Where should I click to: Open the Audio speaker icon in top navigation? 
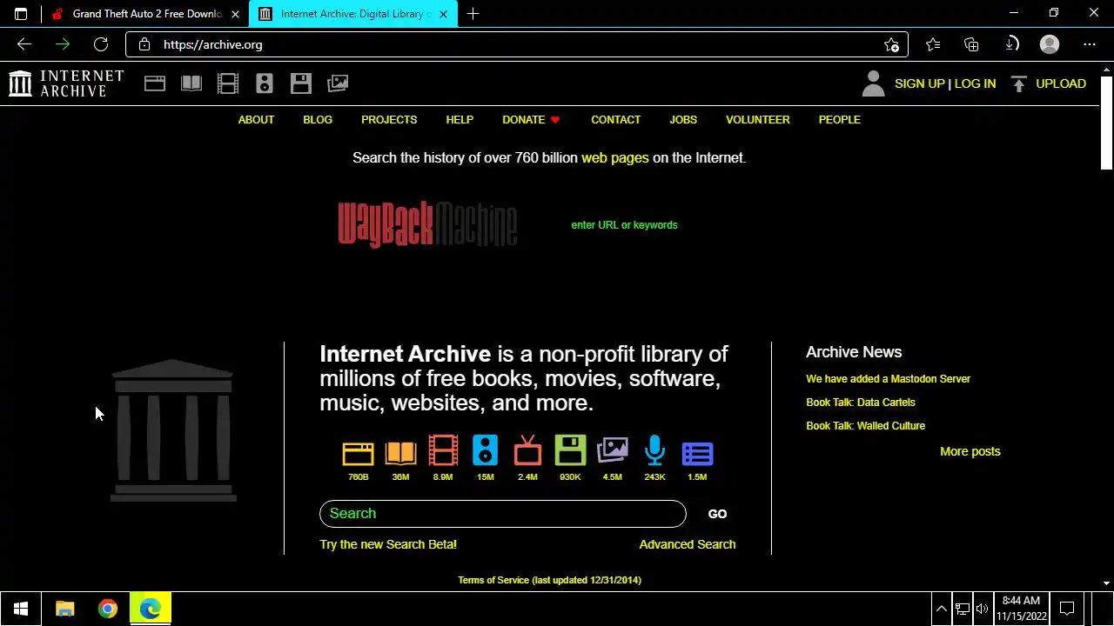265,83
